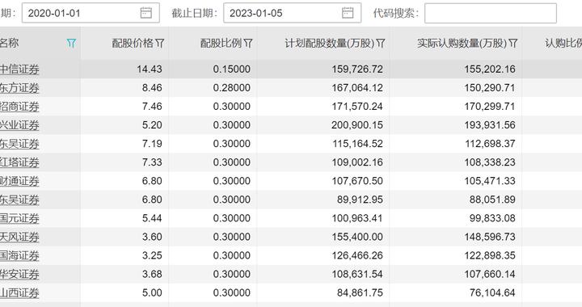Select price cell 14.43
This screenshot has width=582, height=307.
(150, 69)
